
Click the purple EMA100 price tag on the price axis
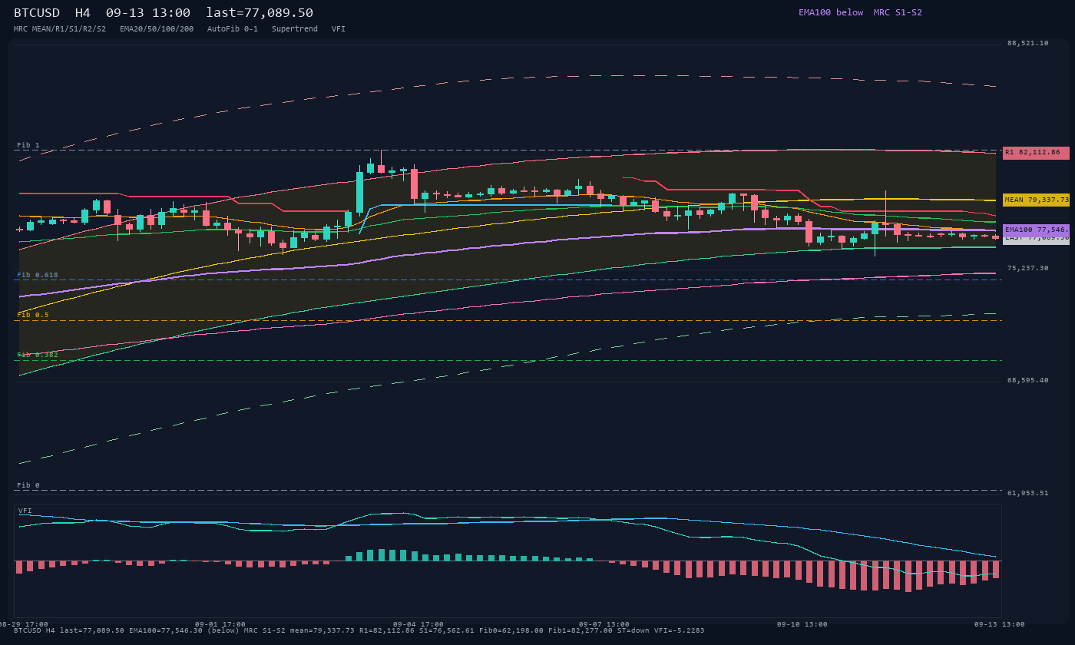[1036, 230]
